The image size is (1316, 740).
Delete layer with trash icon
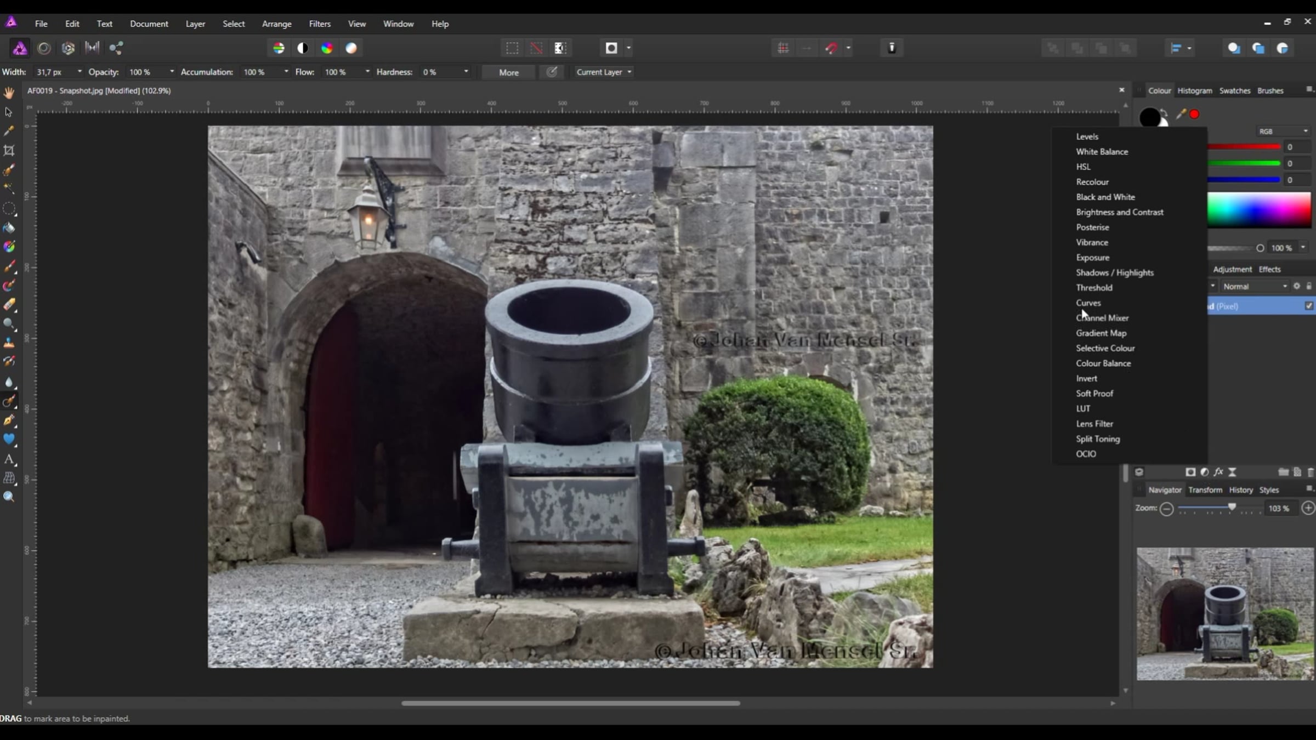point(1311,472)
